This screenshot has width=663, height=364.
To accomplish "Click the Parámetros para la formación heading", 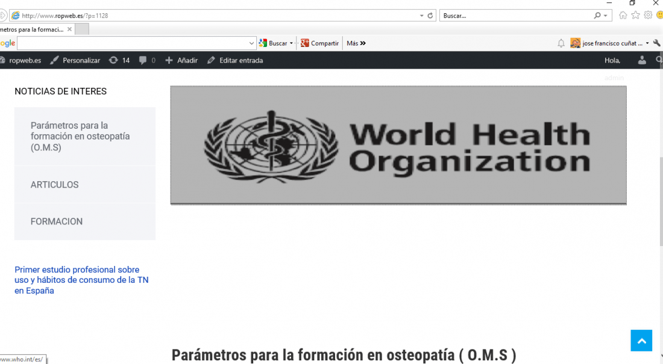I will (x=344, y=355).
